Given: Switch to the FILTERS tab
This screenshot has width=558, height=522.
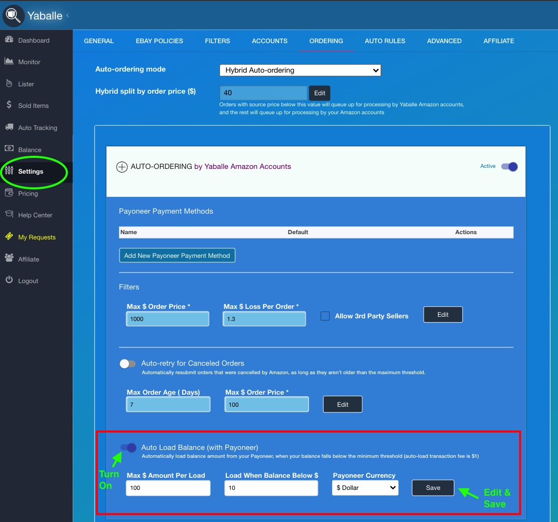Looking at the screenshot, I should [x=217, y=41].
